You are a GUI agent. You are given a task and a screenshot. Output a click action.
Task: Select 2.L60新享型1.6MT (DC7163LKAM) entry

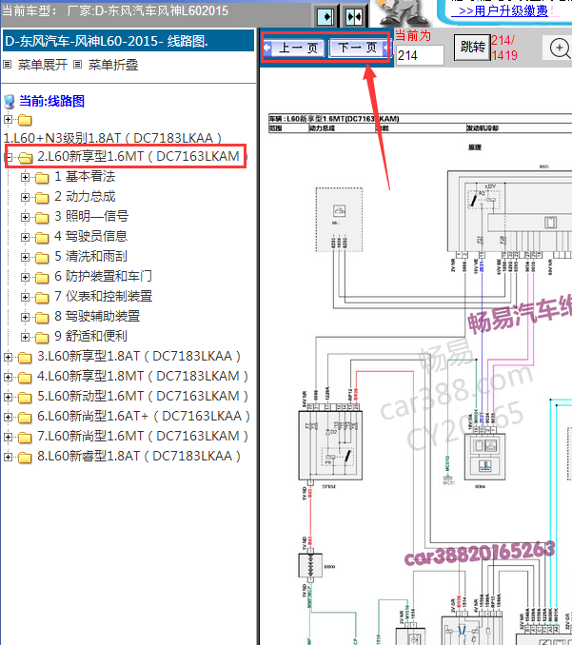[140, 156]
